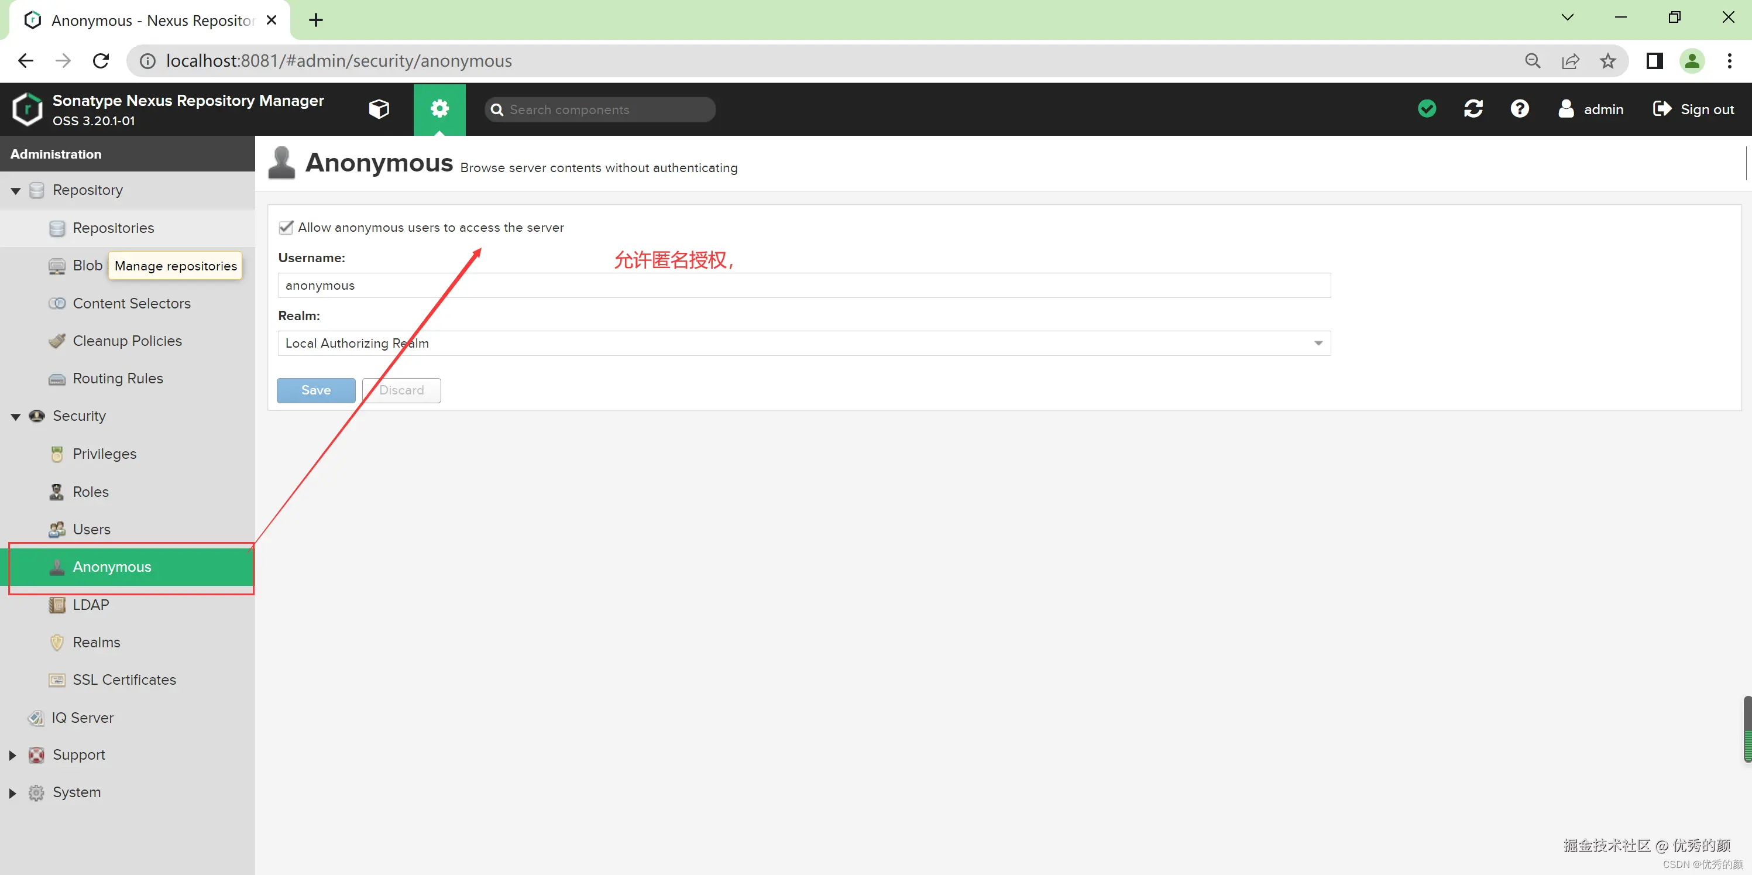Click the Refresh icon in header
The height and width of the screenshot is (875, 1752).
(1473, 109)
